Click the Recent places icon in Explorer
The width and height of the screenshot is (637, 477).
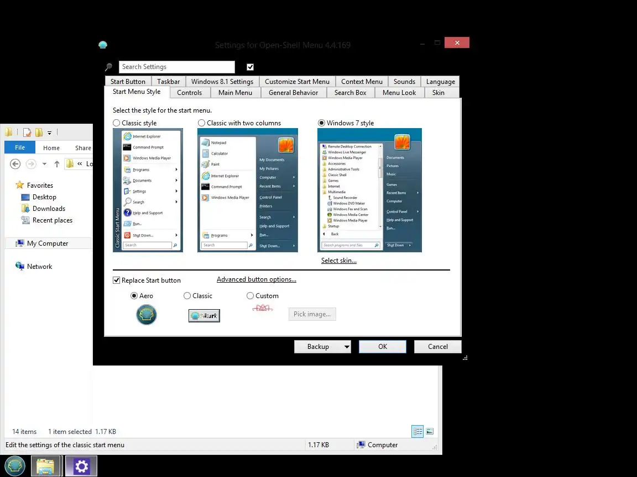point(25,220)
